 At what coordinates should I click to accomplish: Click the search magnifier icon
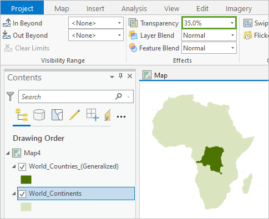click(119, 96)
